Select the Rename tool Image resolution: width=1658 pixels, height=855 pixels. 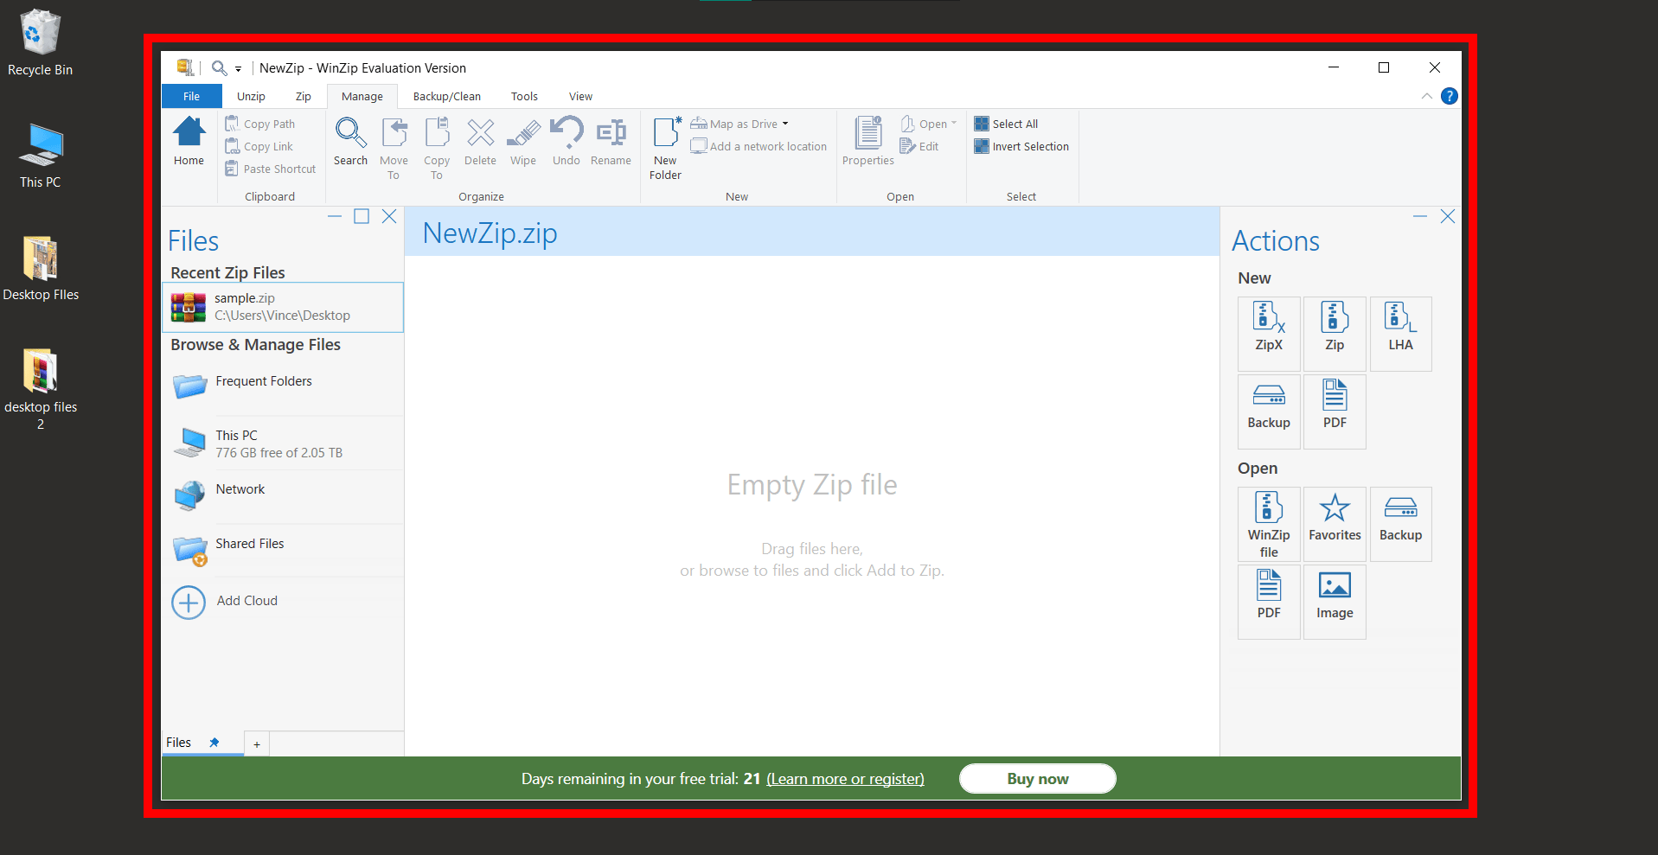[x=611, y=145]
